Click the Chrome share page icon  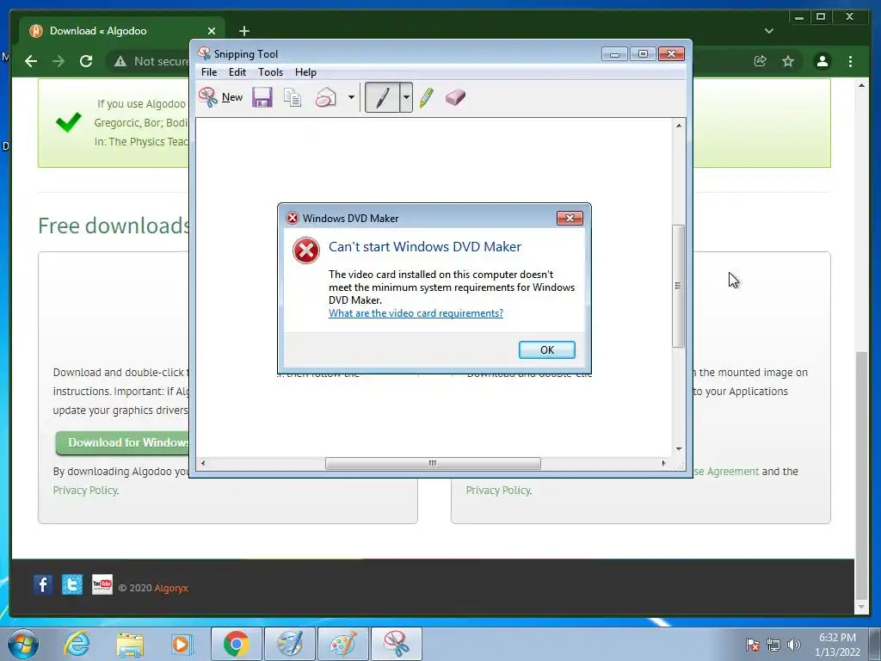(761, 61)
